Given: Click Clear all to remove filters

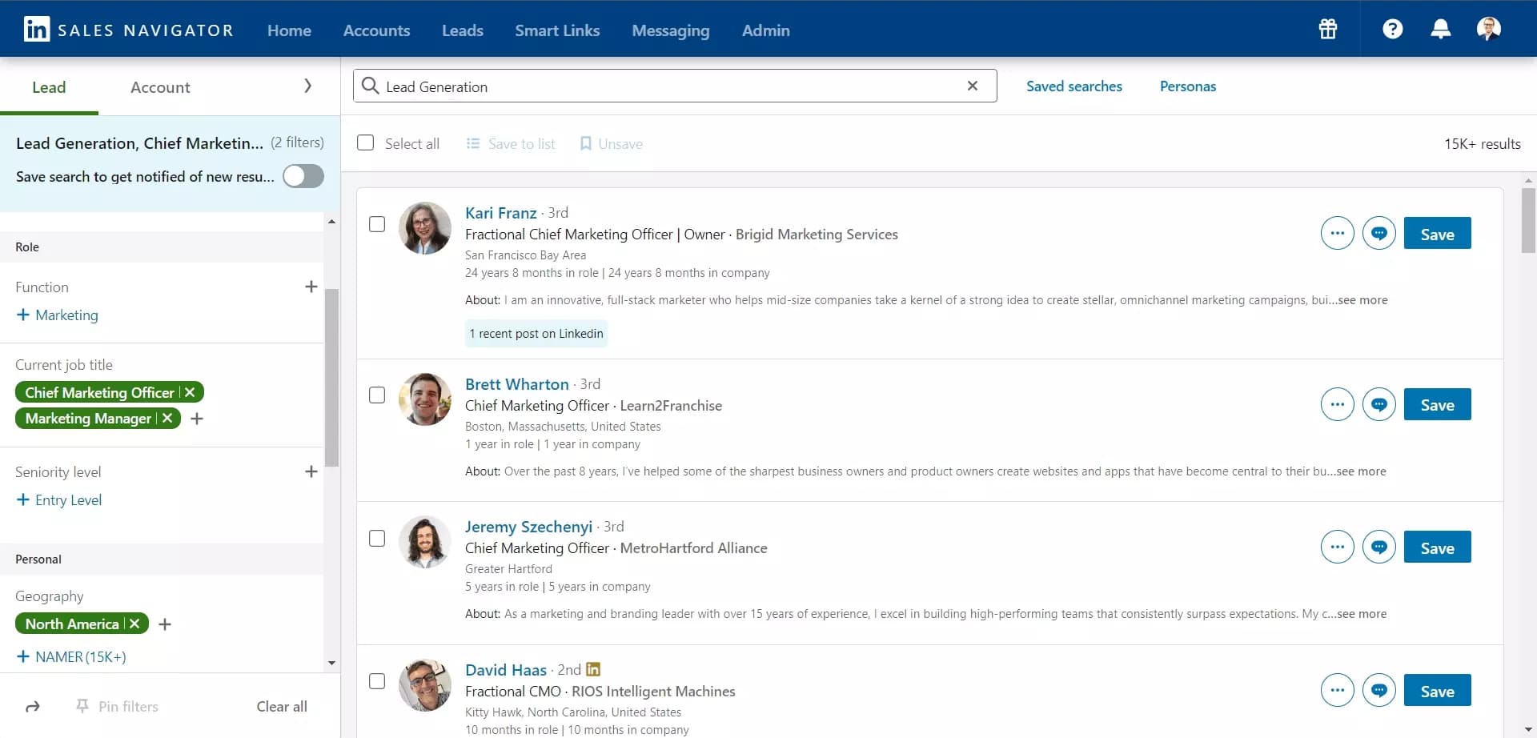Looking at the screenshot, I should 281,706.
